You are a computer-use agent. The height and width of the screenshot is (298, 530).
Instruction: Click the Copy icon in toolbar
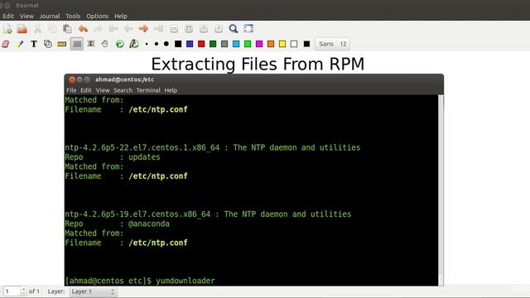pos(52,29)
